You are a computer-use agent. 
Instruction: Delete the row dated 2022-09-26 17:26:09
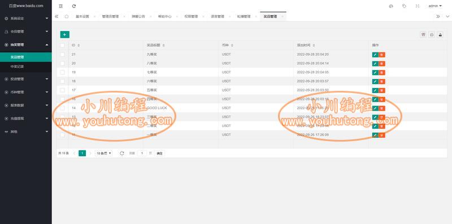point(382,135)
